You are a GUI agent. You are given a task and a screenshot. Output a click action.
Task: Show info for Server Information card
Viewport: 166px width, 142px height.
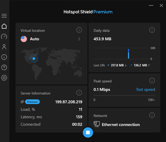tap(79, 93)
